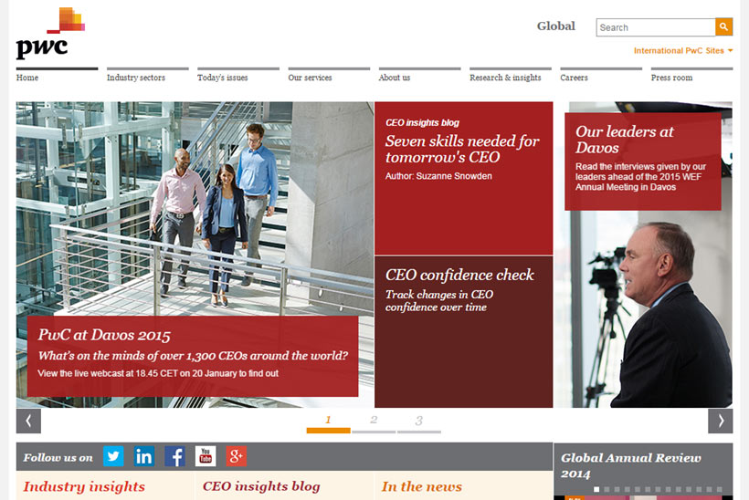This screenshot has width=749, height=500.
Task: Select carousel slide 1 indicator
Action: click(328, 422)
